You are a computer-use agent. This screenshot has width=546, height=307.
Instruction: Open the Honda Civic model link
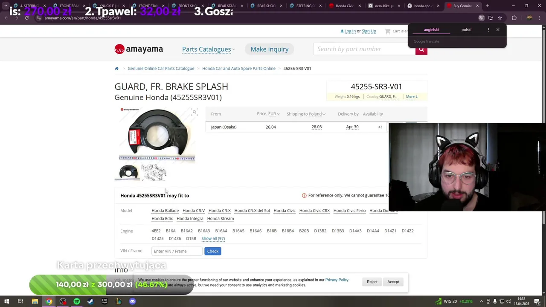pos(285,211)
